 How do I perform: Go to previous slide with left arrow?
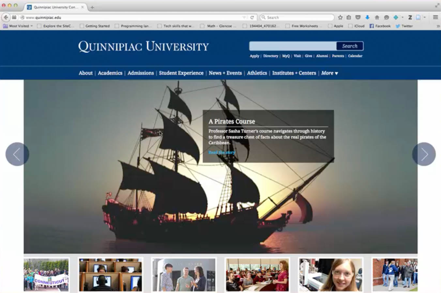click(x=17, y=154)
